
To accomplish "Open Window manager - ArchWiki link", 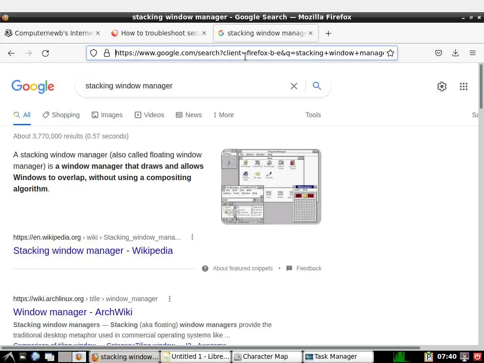I will (x=73, y=312).
